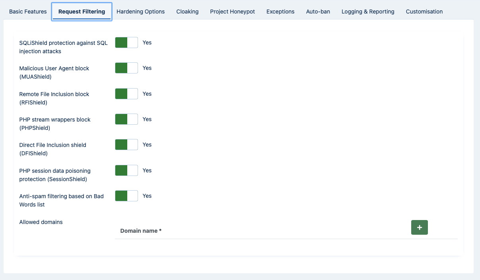Toggle SQLiShield SQL injection protection
Viewport: 480px width, 280px height.
126,42
